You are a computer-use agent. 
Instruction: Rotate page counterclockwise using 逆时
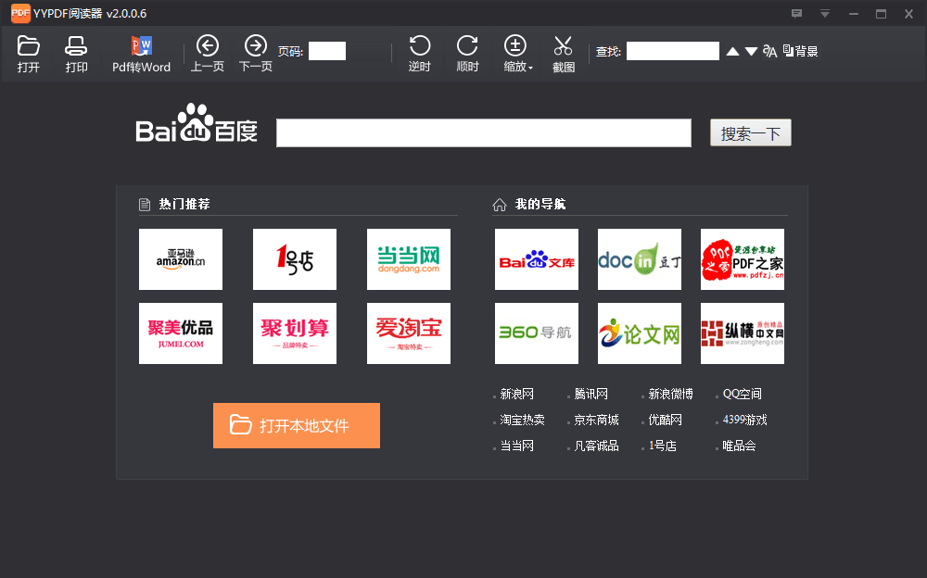(x=420, y=51)
